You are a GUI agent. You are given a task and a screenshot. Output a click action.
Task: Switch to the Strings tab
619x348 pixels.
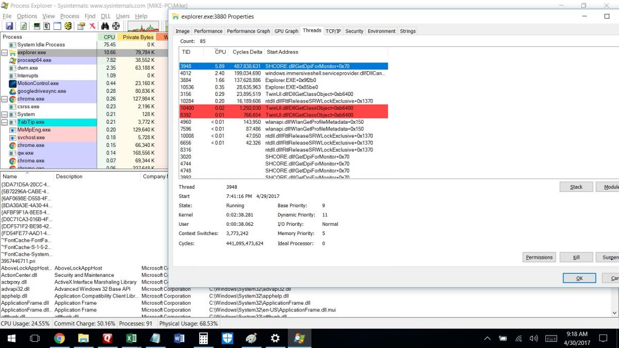(x=408, y=31)
